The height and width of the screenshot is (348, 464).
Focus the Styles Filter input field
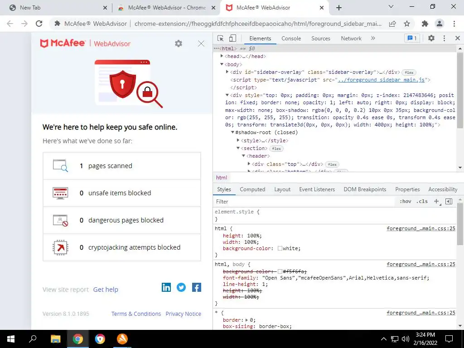point(305,202)
